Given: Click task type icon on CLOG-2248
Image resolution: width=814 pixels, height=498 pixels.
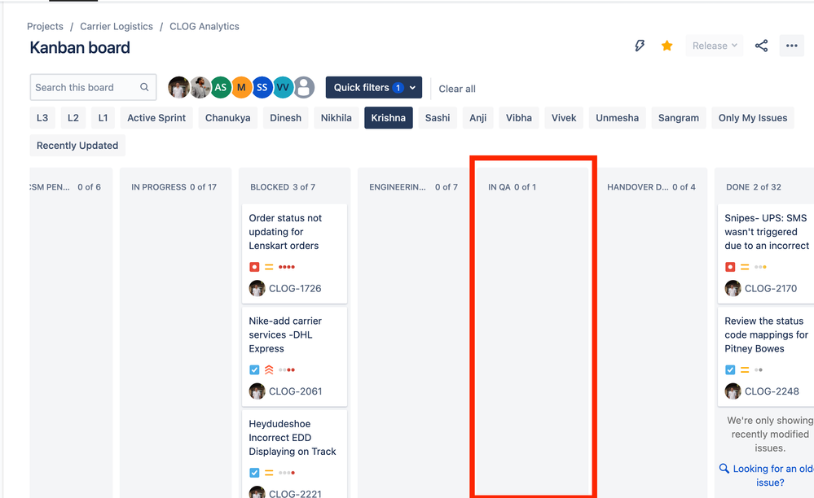Looking at the screenshot, I should [730, 370].
